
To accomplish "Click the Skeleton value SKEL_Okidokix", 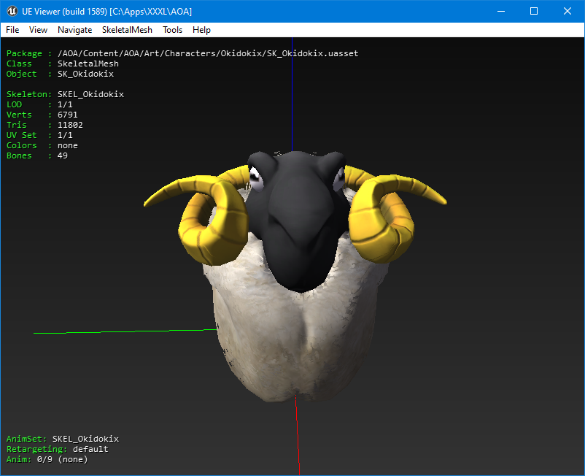I will click(90, 94).
